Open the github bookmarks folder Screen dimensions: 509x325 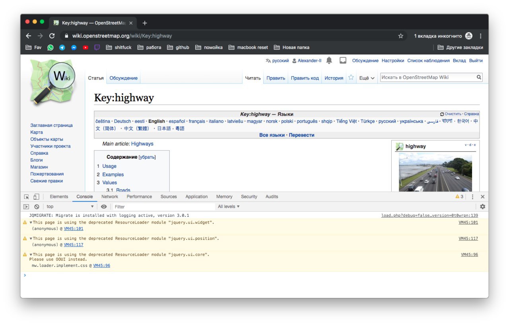[178, 47]
